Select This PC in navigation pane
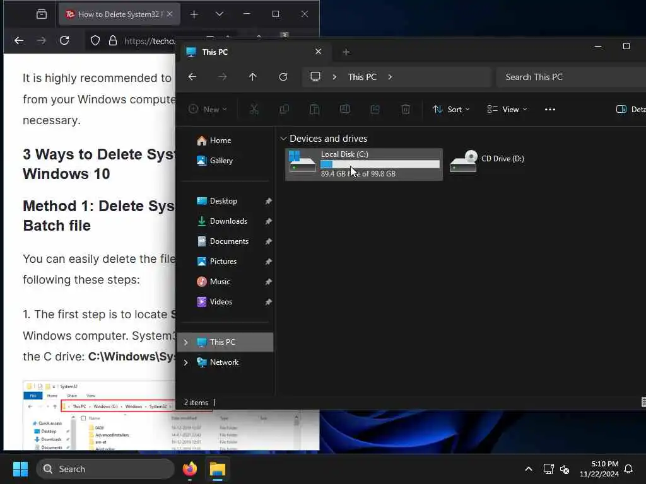The width and height of the screenshot is (646, 484). (x=225, y=342)
